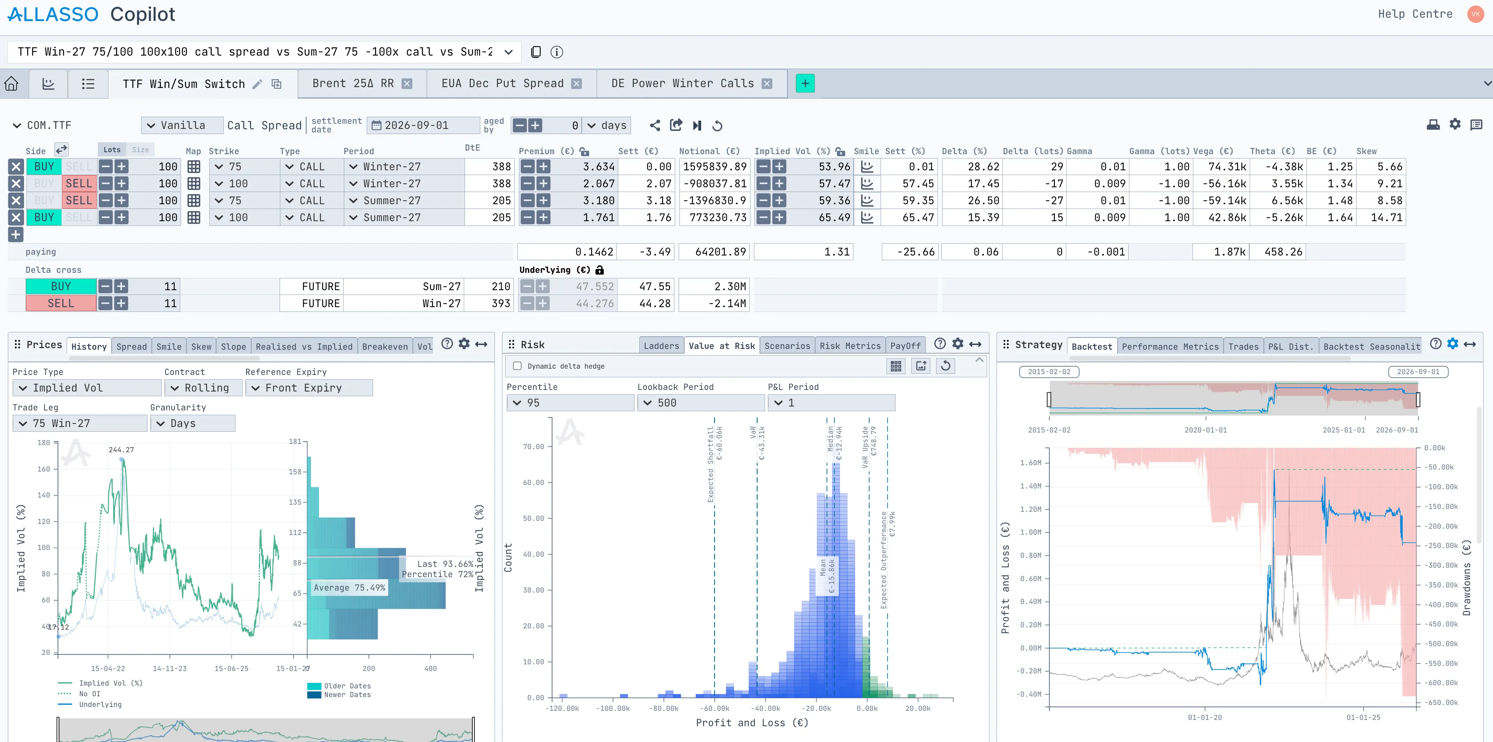Expand the COM.TTF underlying selector
Image resolution: width=1493 pixels, height=742 pixels.
click(16, 126)
